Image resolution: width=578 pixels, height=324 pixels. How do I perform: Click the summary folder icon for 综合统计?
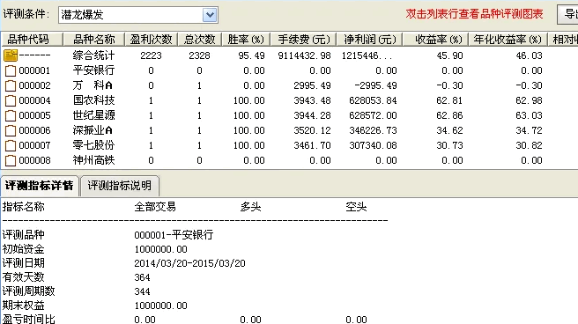[x=11, y=55]
